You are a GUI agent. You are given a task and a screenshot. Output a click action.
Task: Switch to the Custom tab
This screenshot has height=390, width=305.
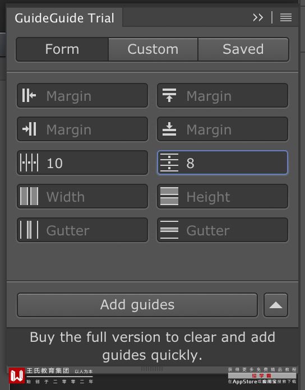[x=153, y=49]
